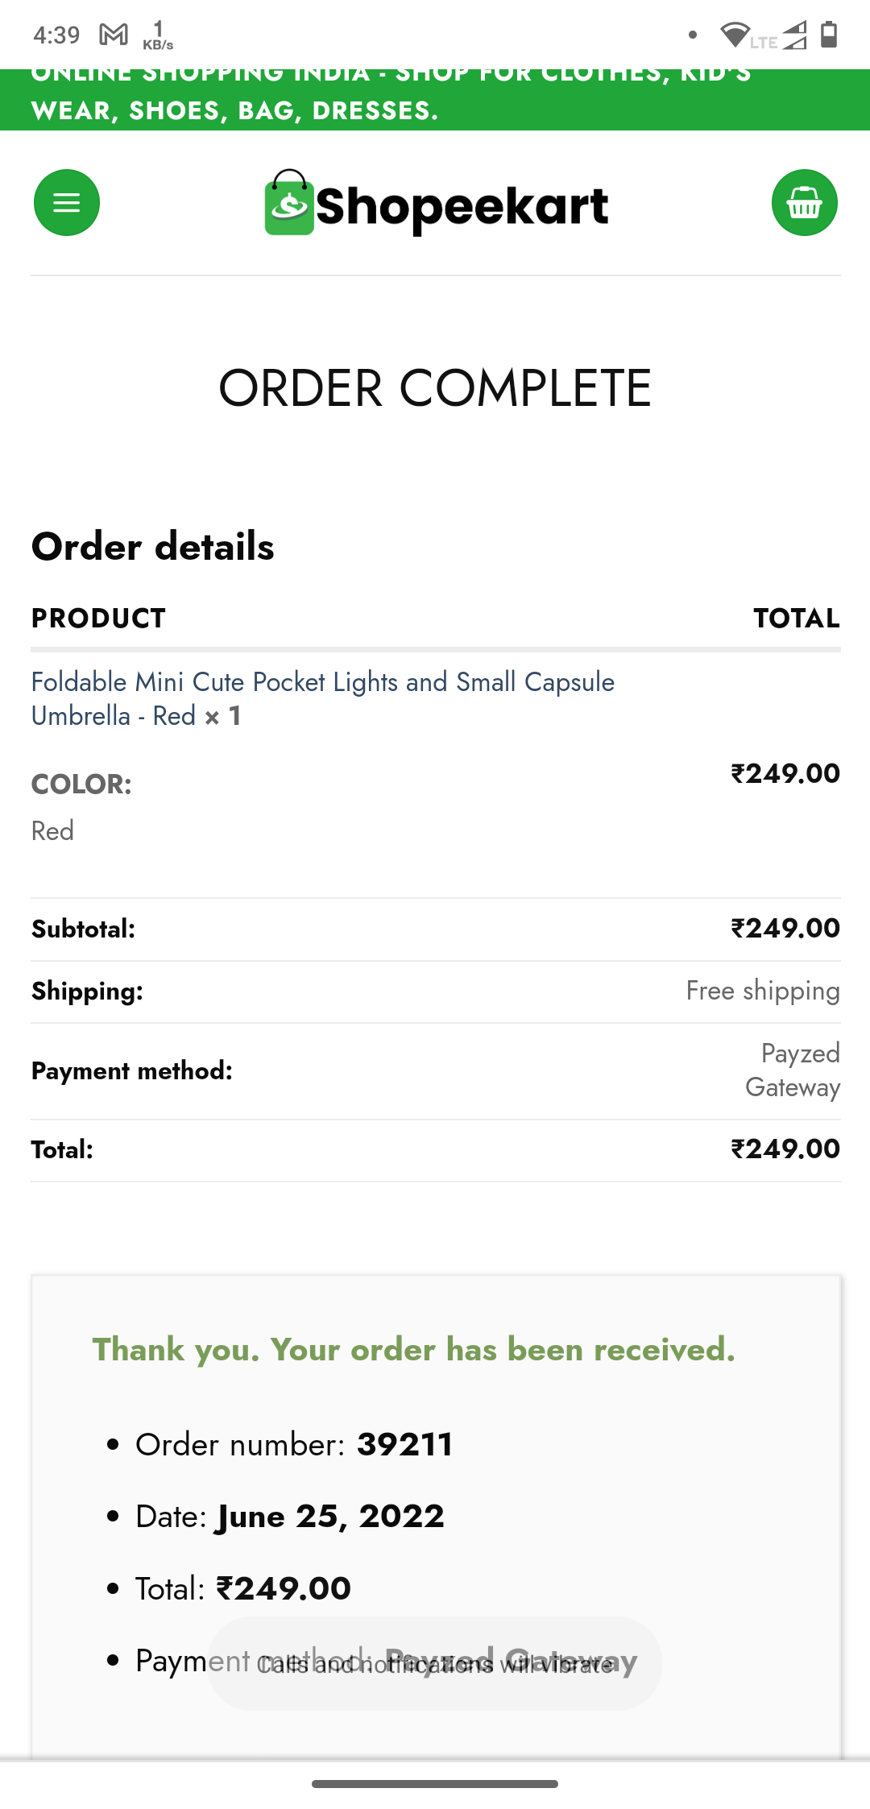The width and height of the screenshot is (870, 1809).
Task: Tap the order date June 25, 2022
Action: [x=330, y=1517]
